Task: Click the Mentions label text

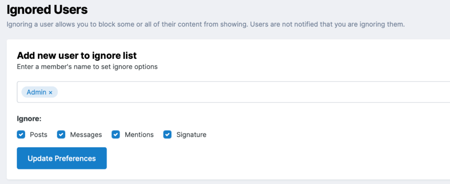Action: (139, 135)
